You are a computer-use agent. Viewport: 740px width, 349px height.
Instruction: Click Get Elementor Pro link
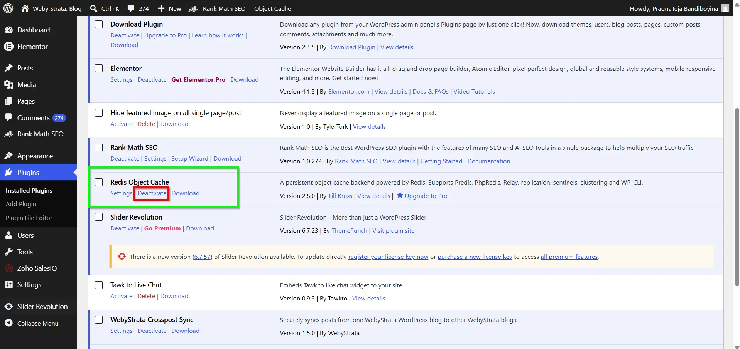198,79
